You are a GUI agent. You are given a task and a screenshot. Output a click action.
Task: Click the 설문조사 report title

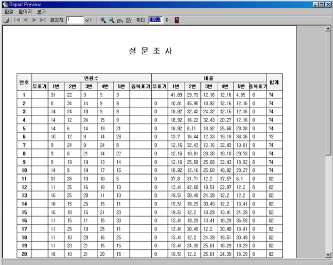pyautogui.click(x=151, y=51)
